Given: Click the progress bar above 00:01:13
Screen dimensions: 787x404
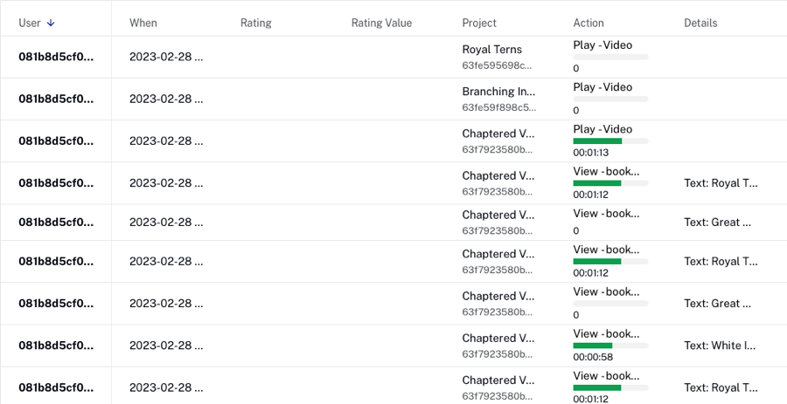Looking at the screenshot, I should coord(610,140).
